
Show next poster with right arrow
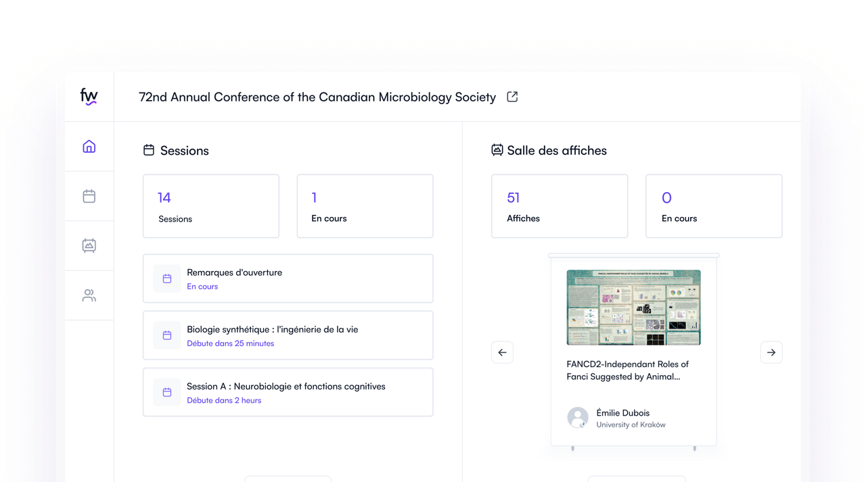pyautogui.click(x=771, y=352)
